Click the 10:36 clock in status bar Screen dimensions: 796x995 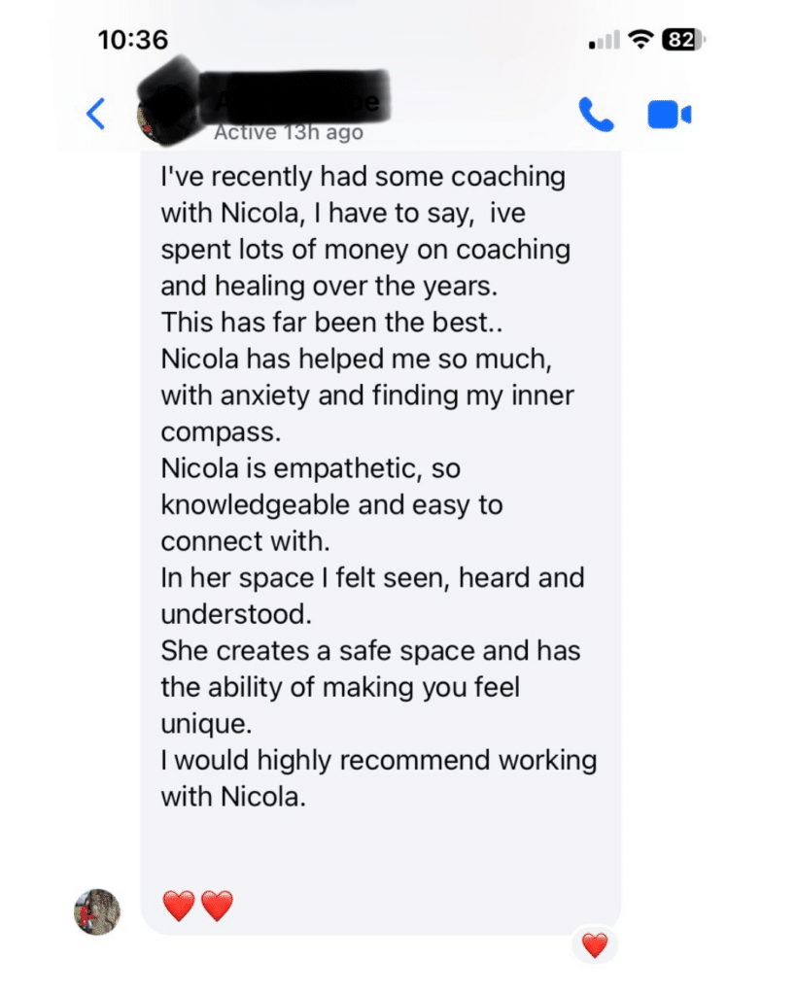[x=133, y=40]
